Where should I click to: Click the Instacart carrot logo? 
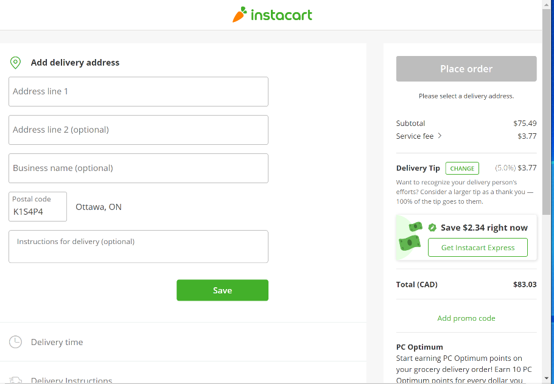click(239, 15)
